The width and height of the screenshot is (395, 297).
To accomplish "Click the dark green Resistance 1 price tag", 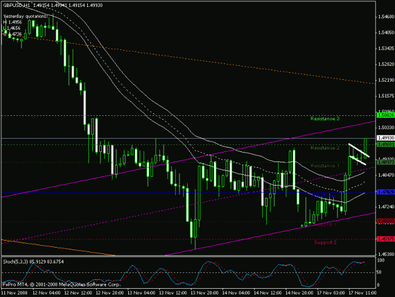I will [x=386, y=162].
